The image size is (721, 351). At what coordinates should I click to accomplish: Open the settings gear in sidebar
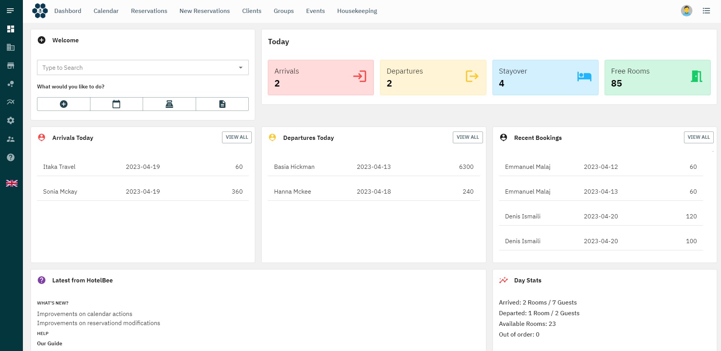11,120
